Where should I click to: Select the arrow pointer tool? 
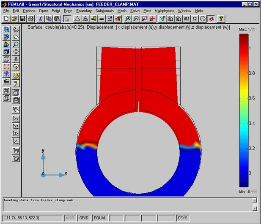pyautogui.click(x=66, y=19)
